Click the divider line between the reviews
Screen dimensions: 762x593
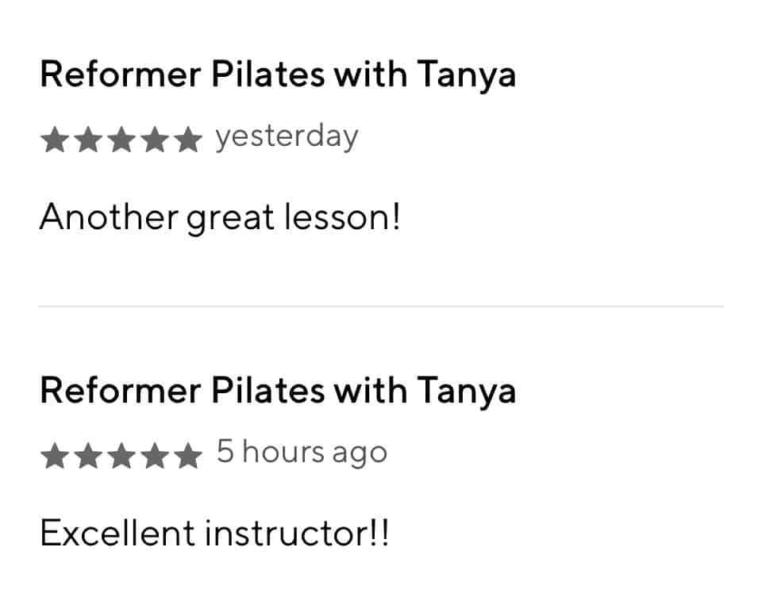point(381,306)
